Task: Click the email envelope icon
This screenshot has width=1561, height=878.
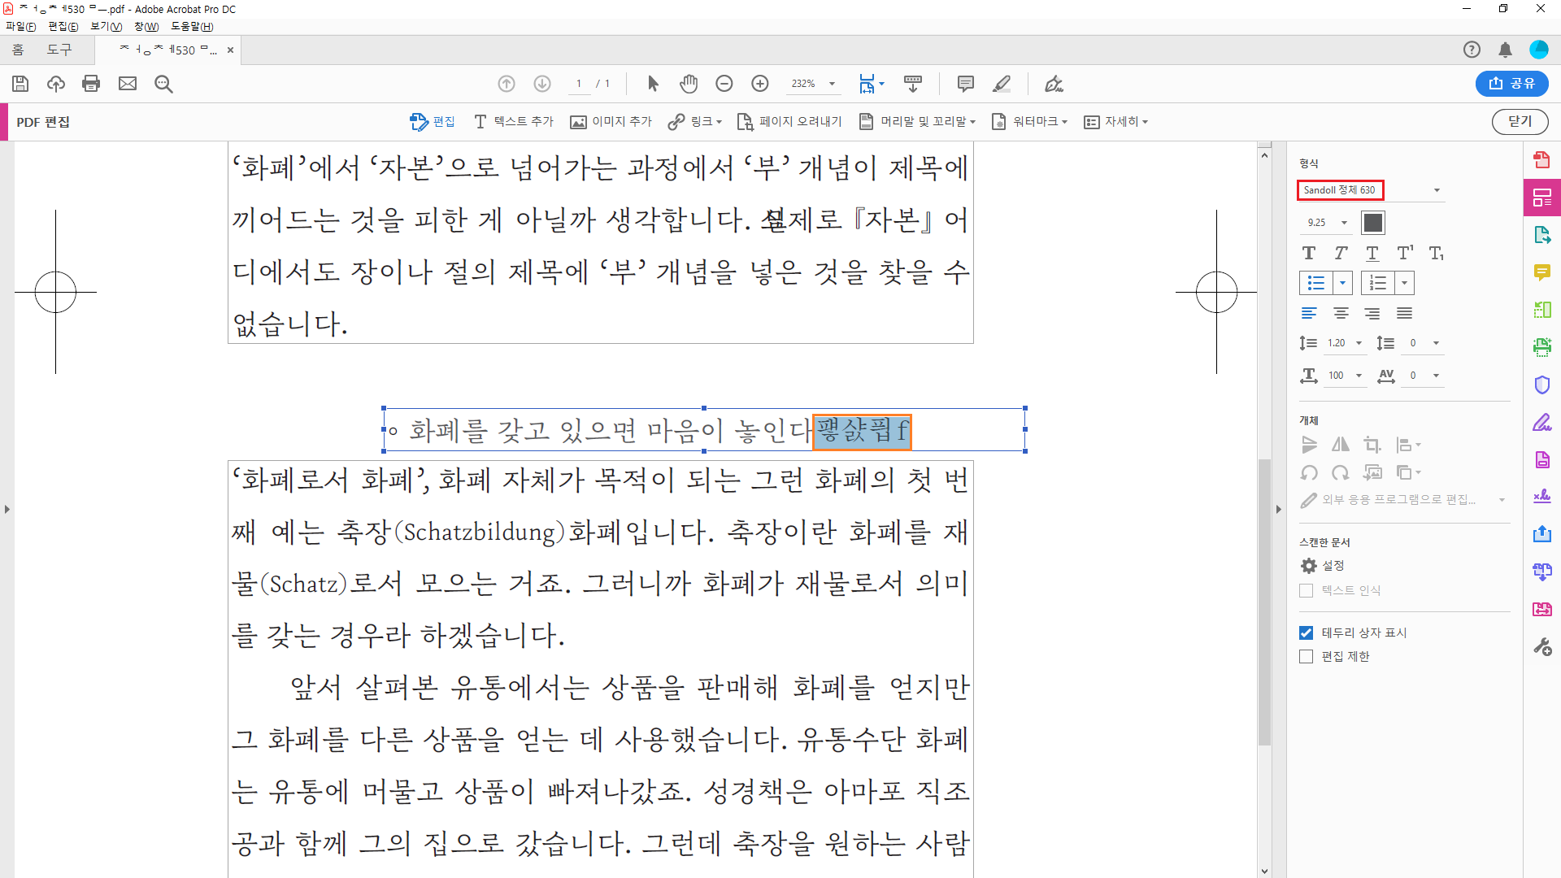Action: [128, 84]
